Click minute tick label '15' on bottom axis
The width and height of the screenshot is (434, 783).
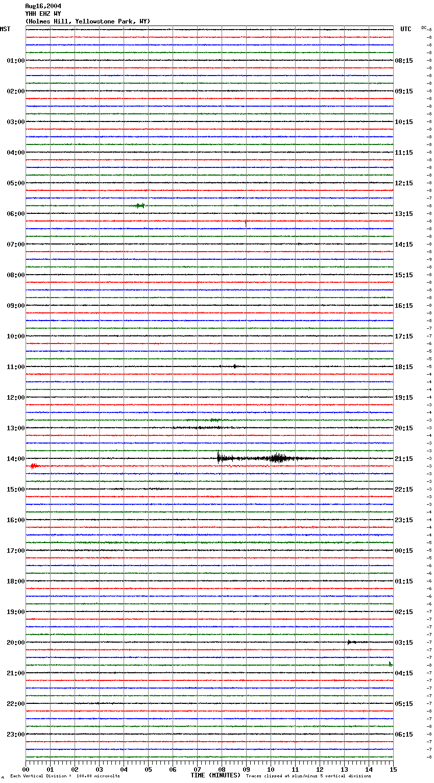coord(393,769)
